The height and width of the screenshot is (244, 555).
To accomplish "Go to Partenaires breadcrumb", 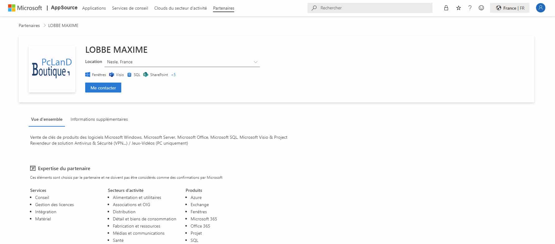I will pos(29,25).
